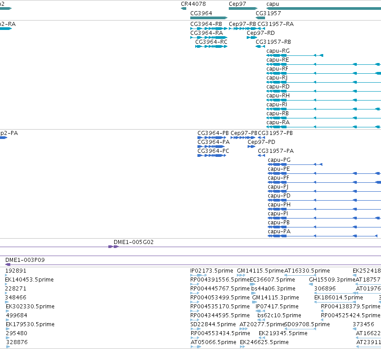
Task: Select the CG31957 gene label
Action: pyautogui.click(x=268, y=13)
